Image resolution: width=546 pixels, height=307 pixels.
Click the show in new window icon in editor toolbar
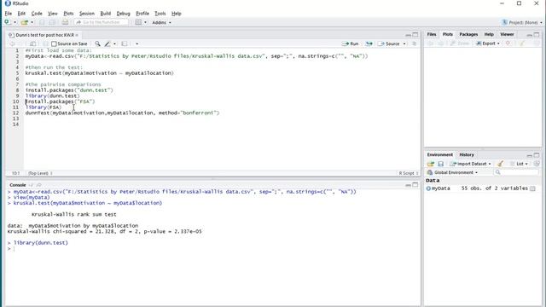32,43
